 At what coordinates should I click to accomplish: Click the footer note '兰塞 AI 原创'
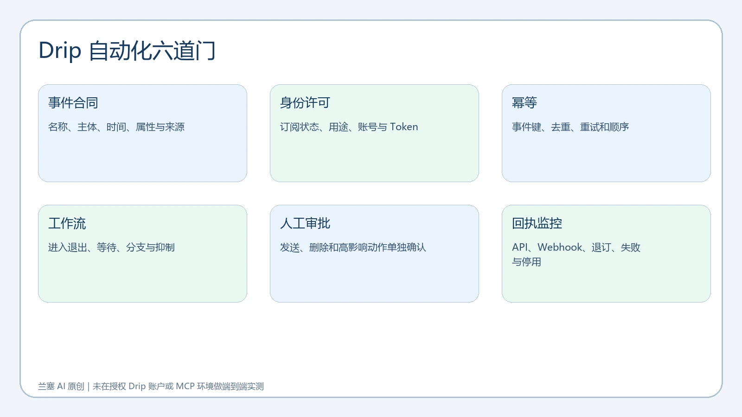tap(61, 386)
